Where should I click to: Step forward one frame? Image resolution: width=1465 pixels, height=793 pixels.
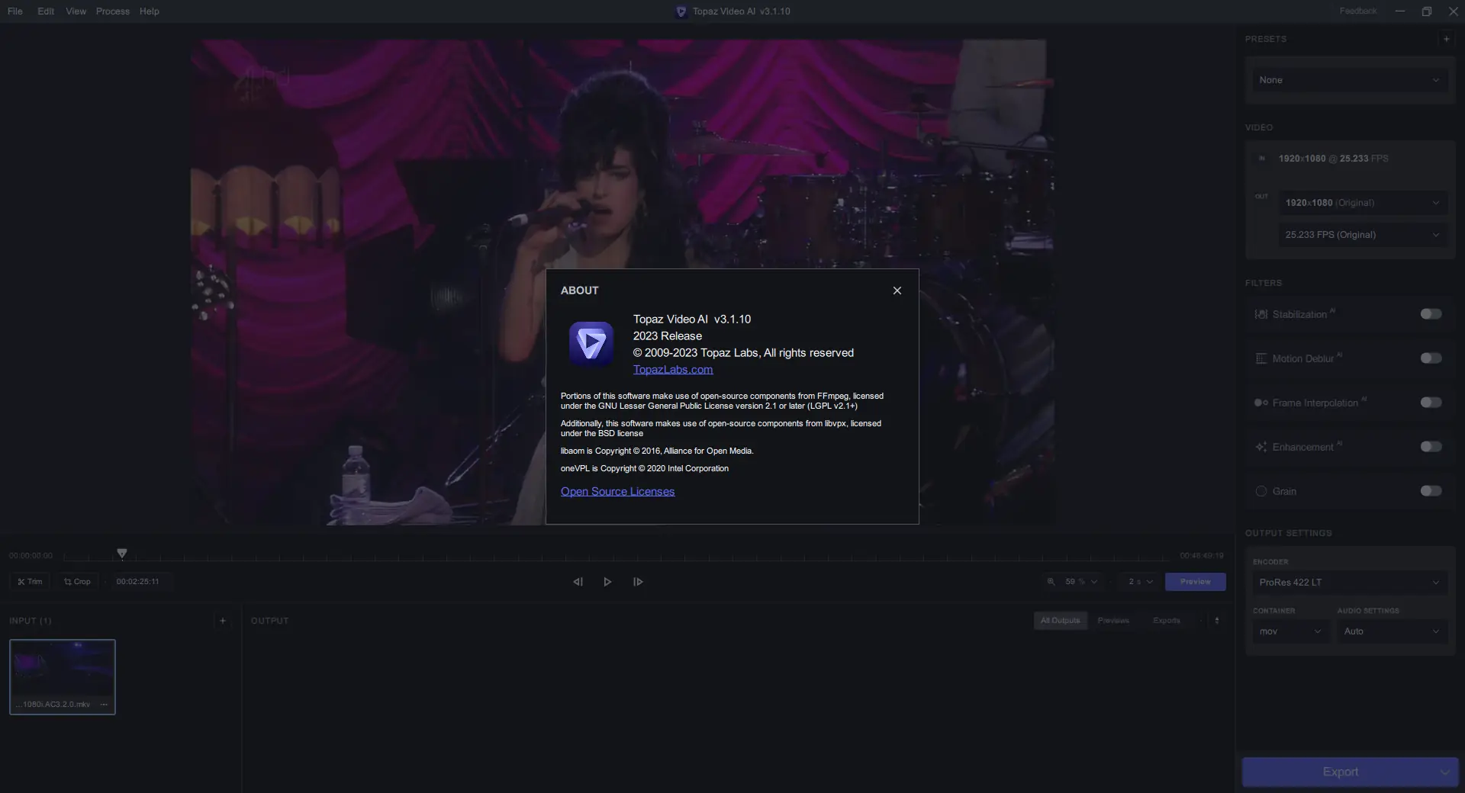[638, 582]
